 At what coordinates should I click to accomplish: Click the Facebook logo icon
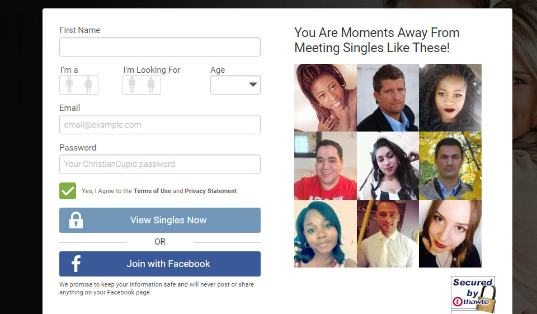tap(76, 264)
